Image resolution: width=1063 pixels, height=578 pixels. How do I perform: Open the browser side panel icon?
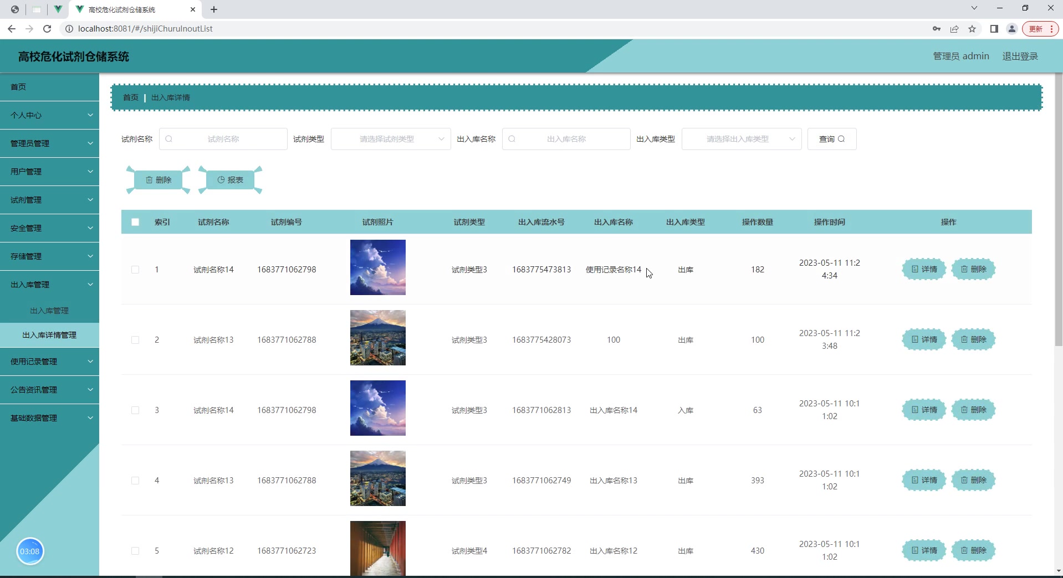point(994,29)
